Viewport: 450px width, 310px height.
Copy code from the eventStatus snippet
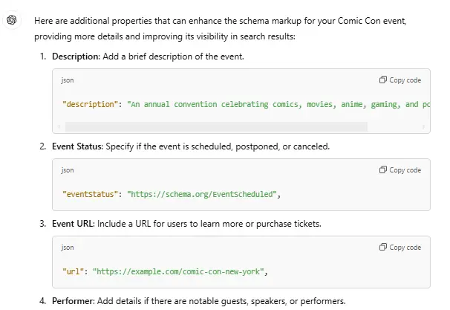tap(400, 170)
